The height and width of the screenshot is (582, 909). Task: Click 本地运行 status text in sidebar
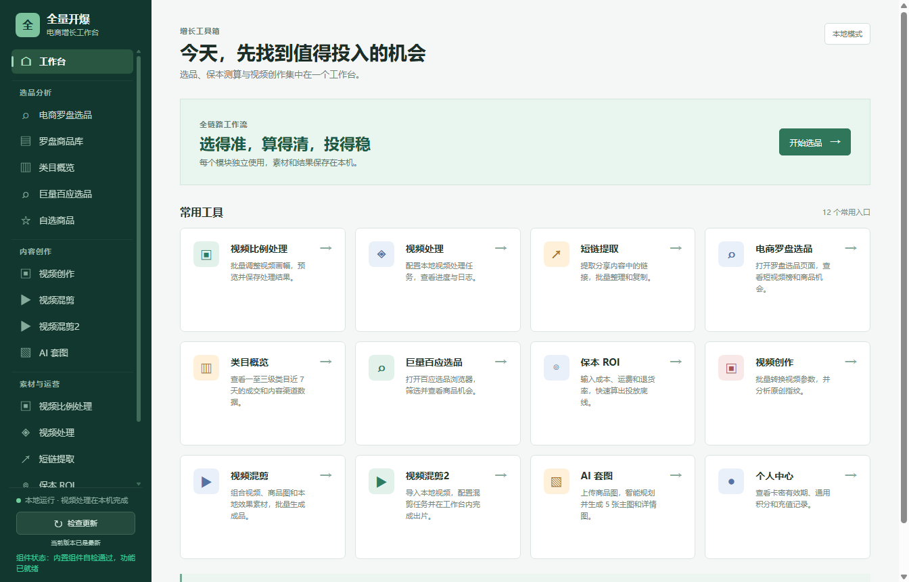76,500
